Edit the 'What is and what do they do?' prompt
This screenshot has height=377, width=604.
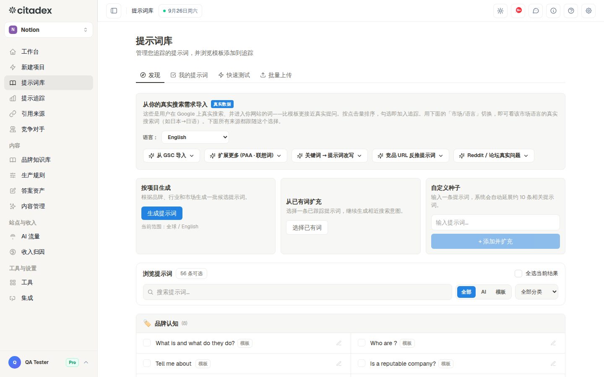pos(339,343)
